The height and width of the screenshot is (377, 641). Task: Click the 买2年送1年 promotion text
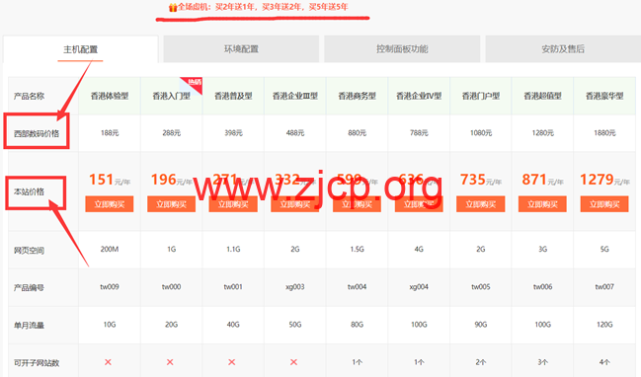point(235,7)
